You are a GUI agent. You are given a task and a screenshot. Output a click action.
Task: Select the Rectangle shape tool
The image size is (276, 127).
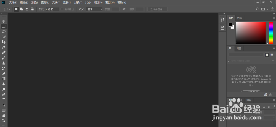click(x=4, y=110)
